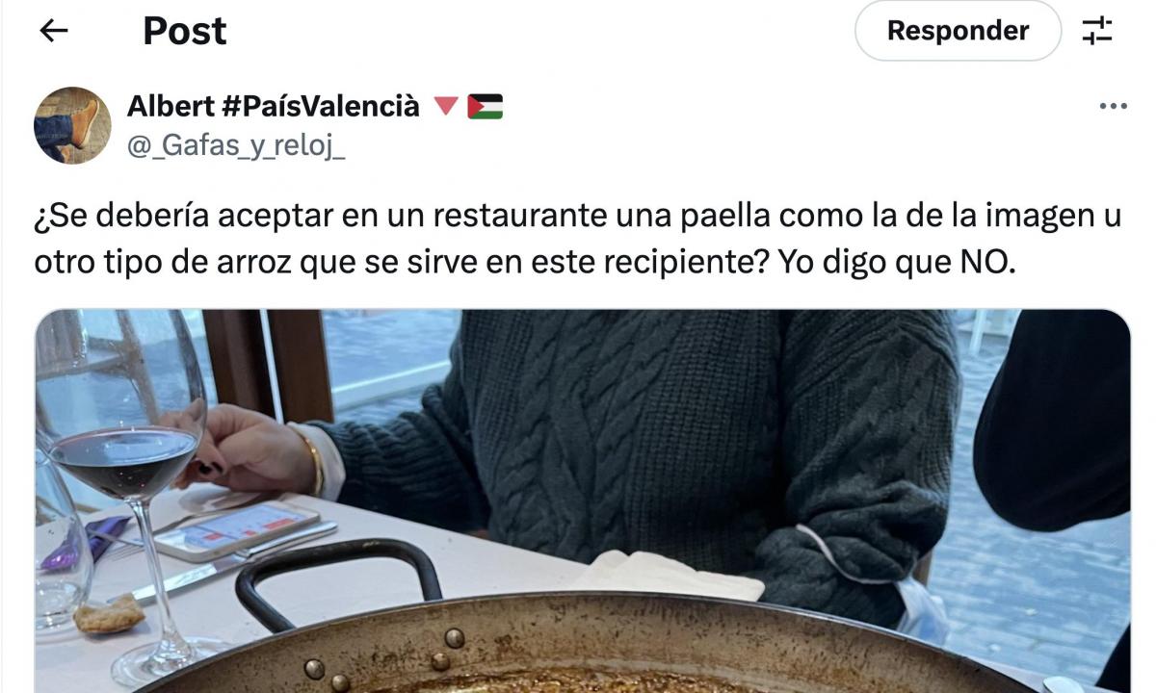Click the red wine glass in photo

pyautogui.click(x=125, y=462)
